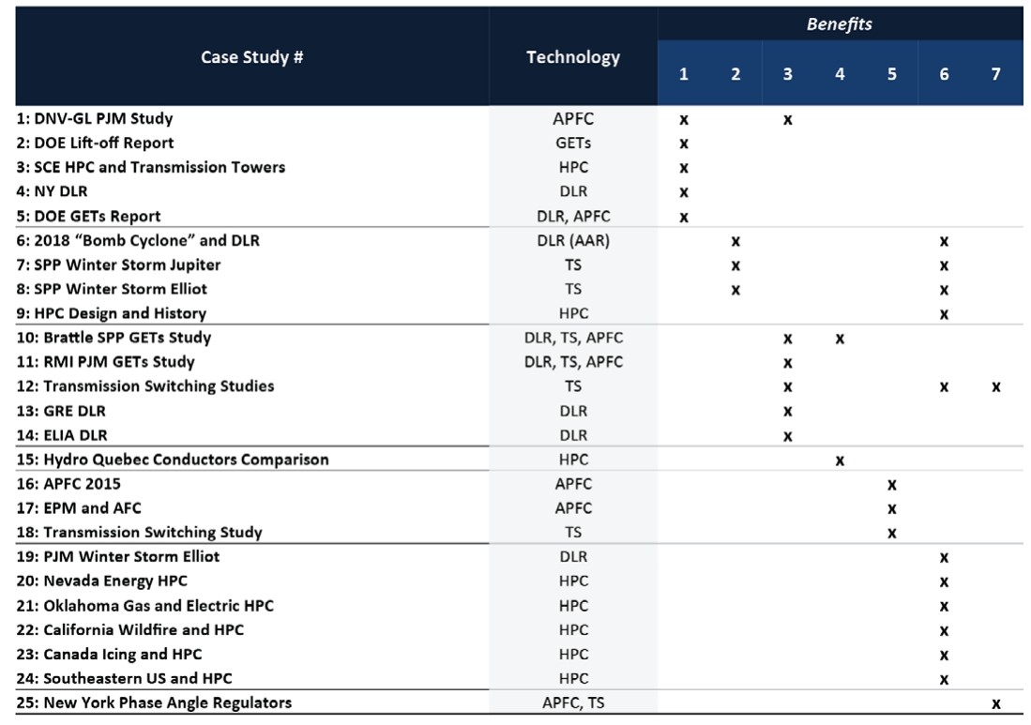Click benefit 1 x mark for NY DLR

683,192
